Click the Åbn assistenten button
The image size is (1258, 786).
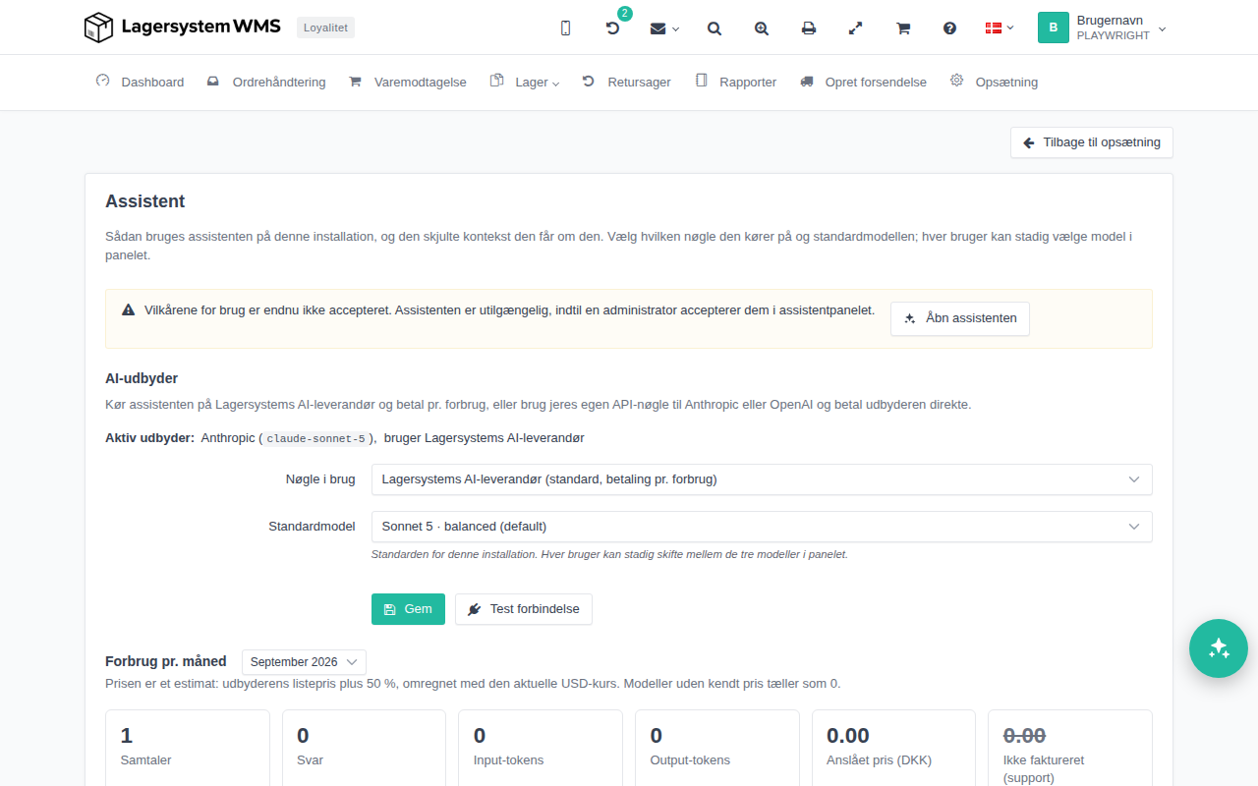click(x=960, y=318)
